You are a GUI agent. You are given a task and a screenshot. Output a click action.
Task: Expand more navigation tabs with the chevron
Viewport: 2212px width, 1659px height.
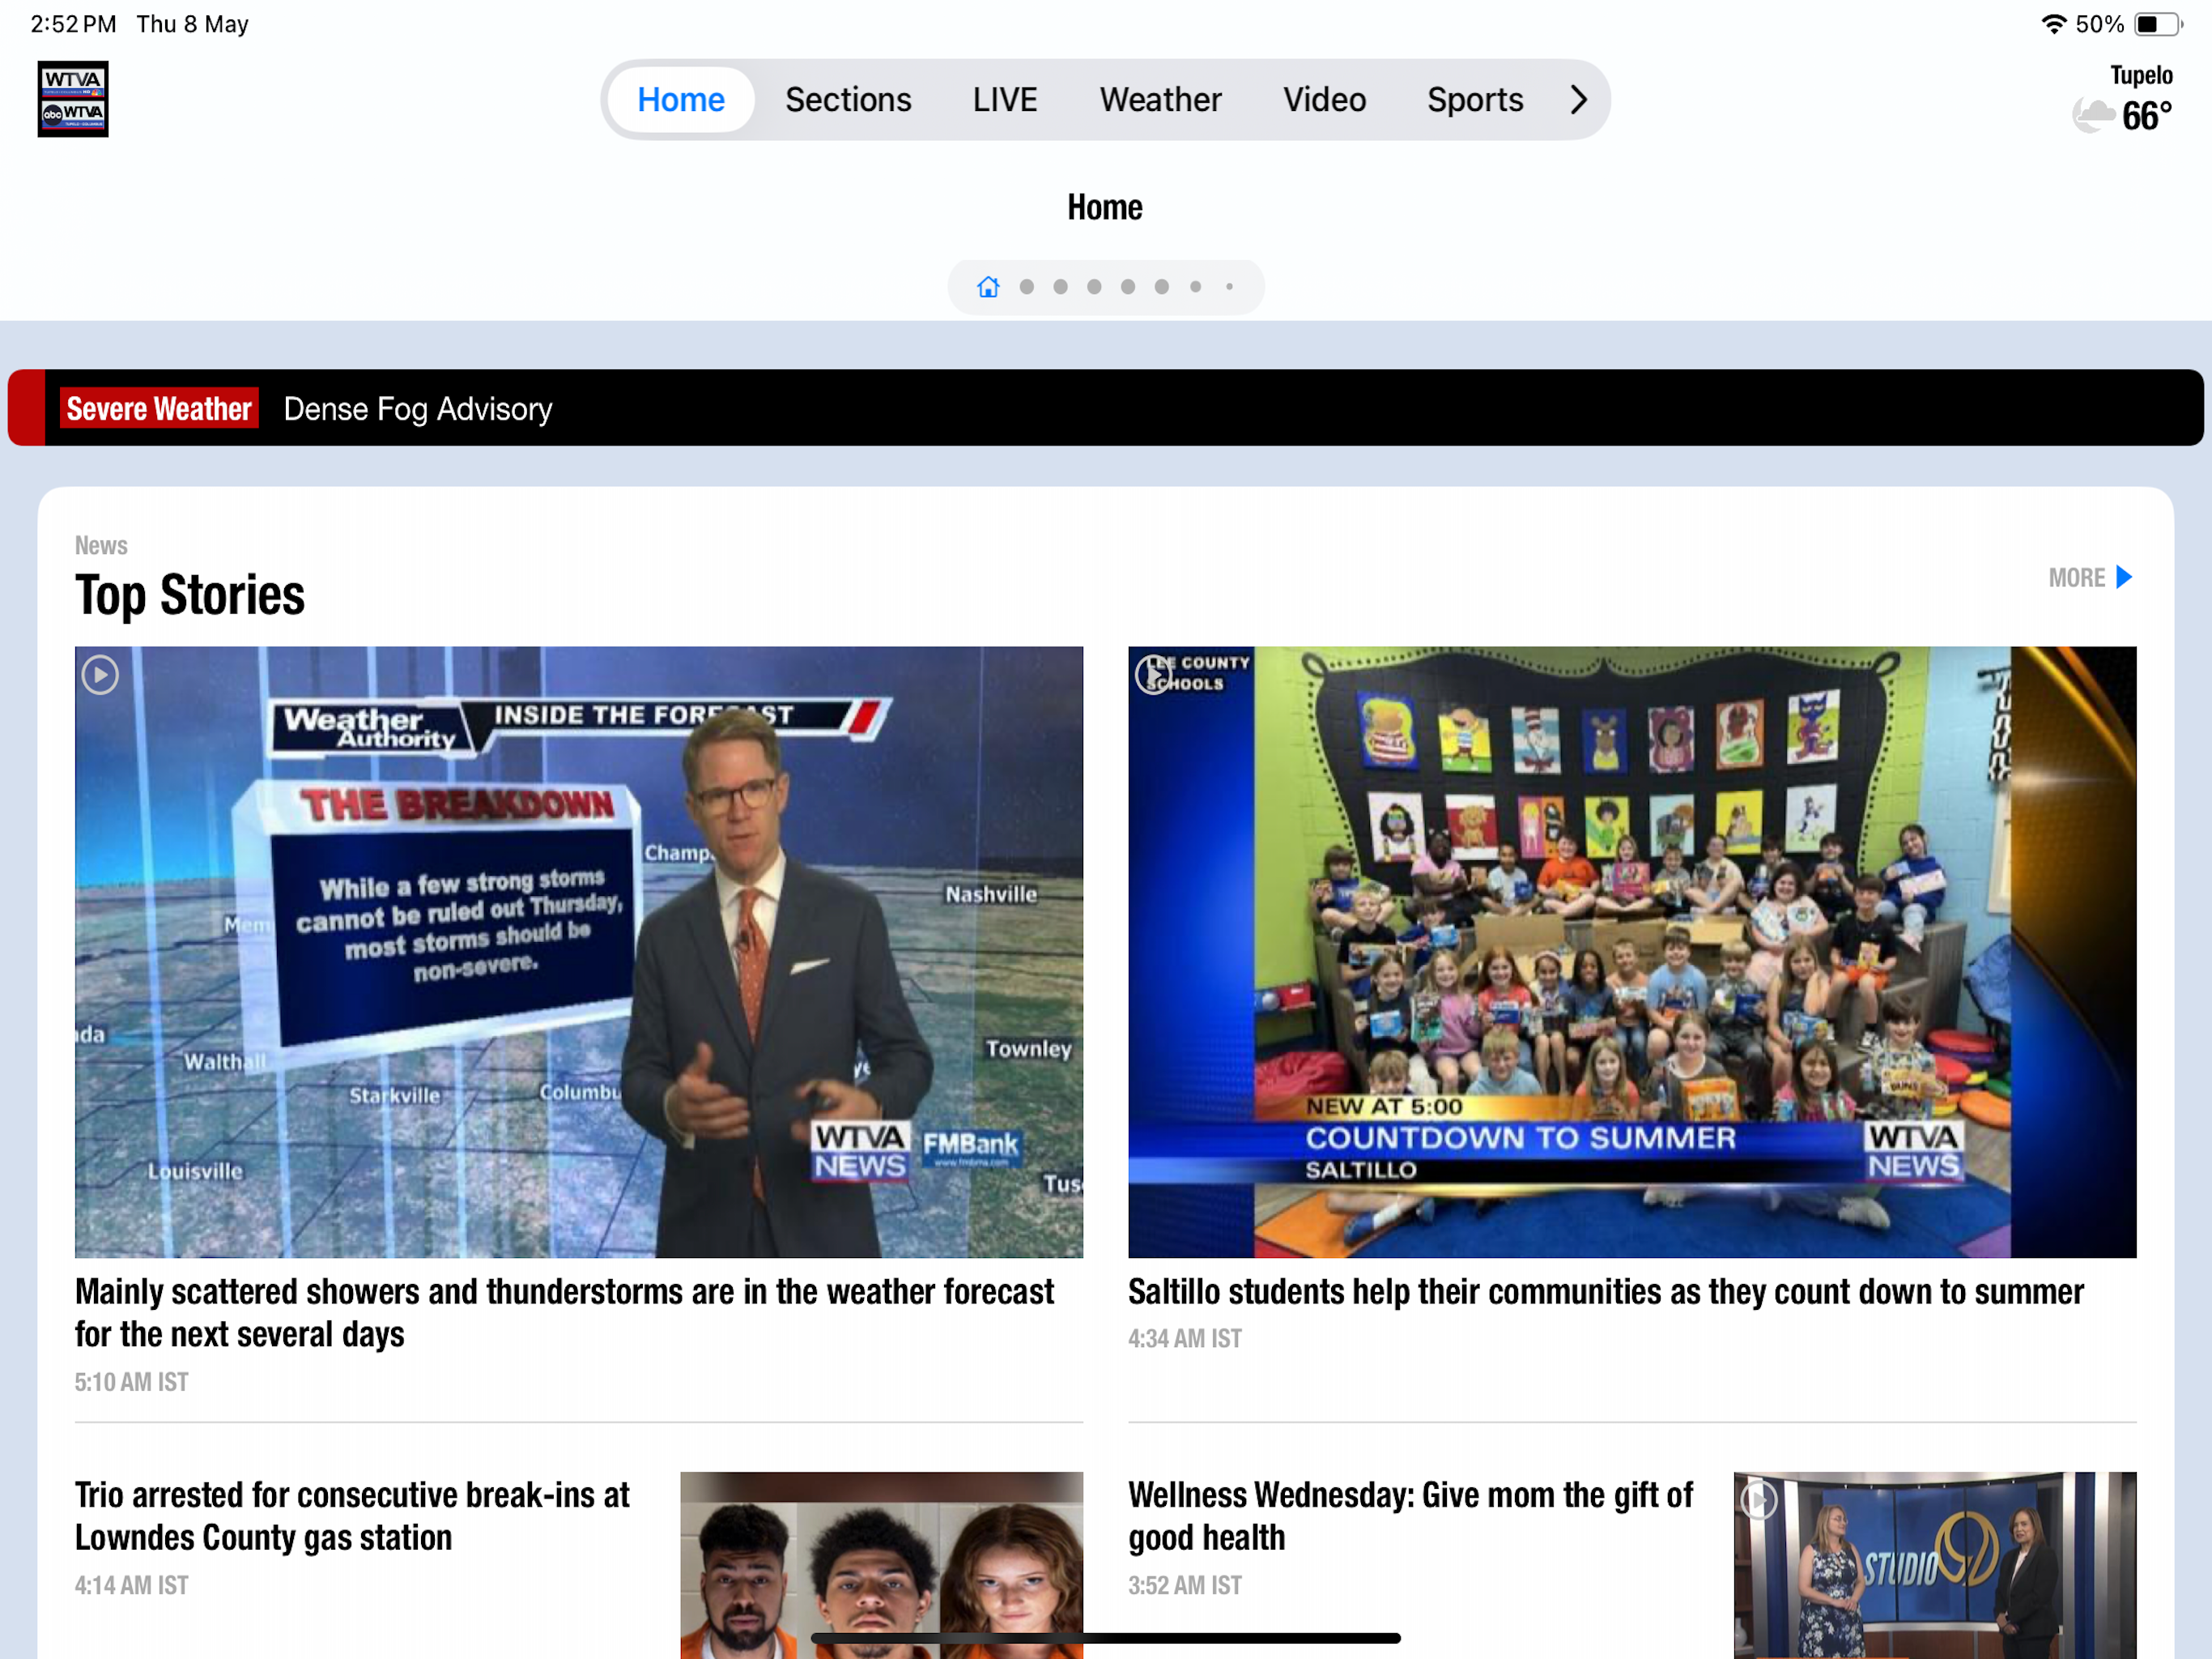[x=1579, y=99]
